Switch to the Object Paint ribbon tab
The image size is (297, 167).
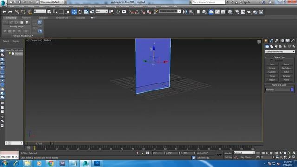(x=62, y=18)
